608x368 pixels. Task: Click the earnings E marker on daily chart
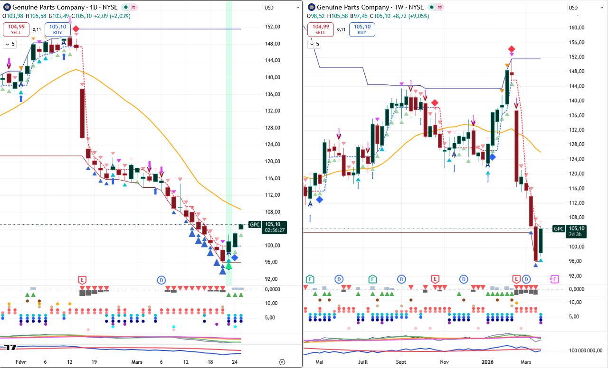pos(83,280)
